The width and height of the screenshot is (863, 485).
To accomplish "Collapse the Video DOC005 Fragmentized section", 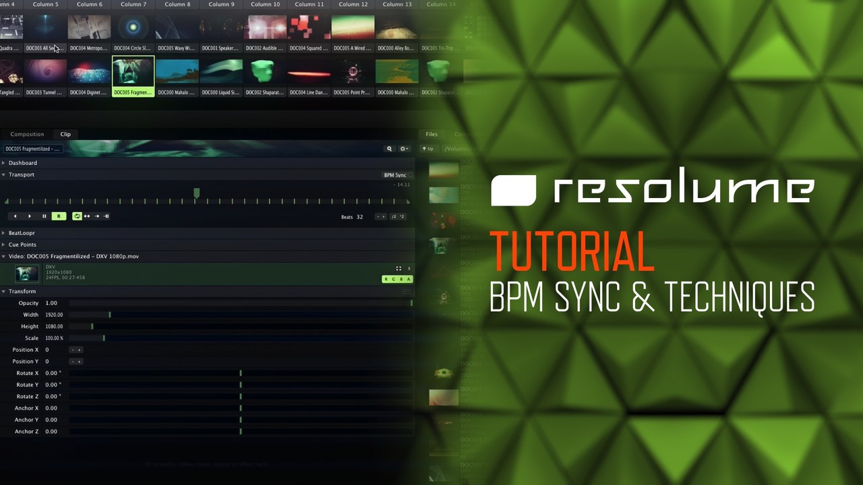I will click(3, 256).
